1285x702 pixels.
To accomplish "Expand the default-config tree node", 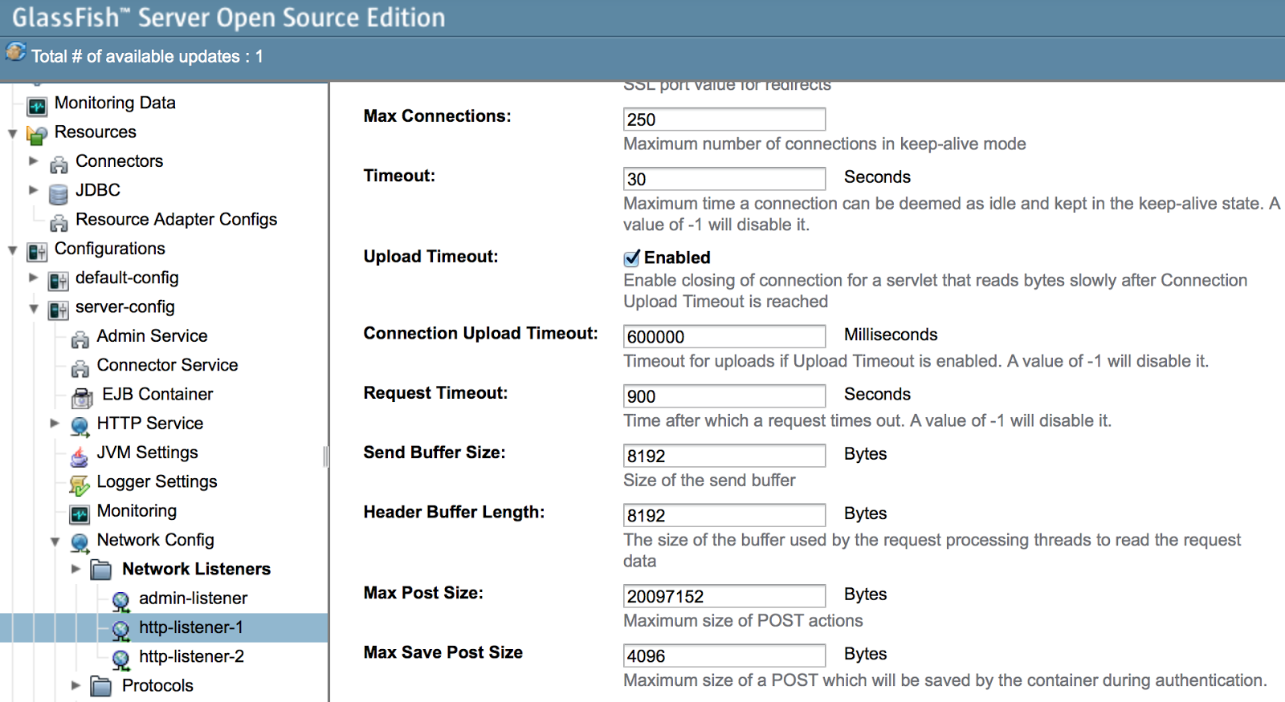I will coord(34,278).
